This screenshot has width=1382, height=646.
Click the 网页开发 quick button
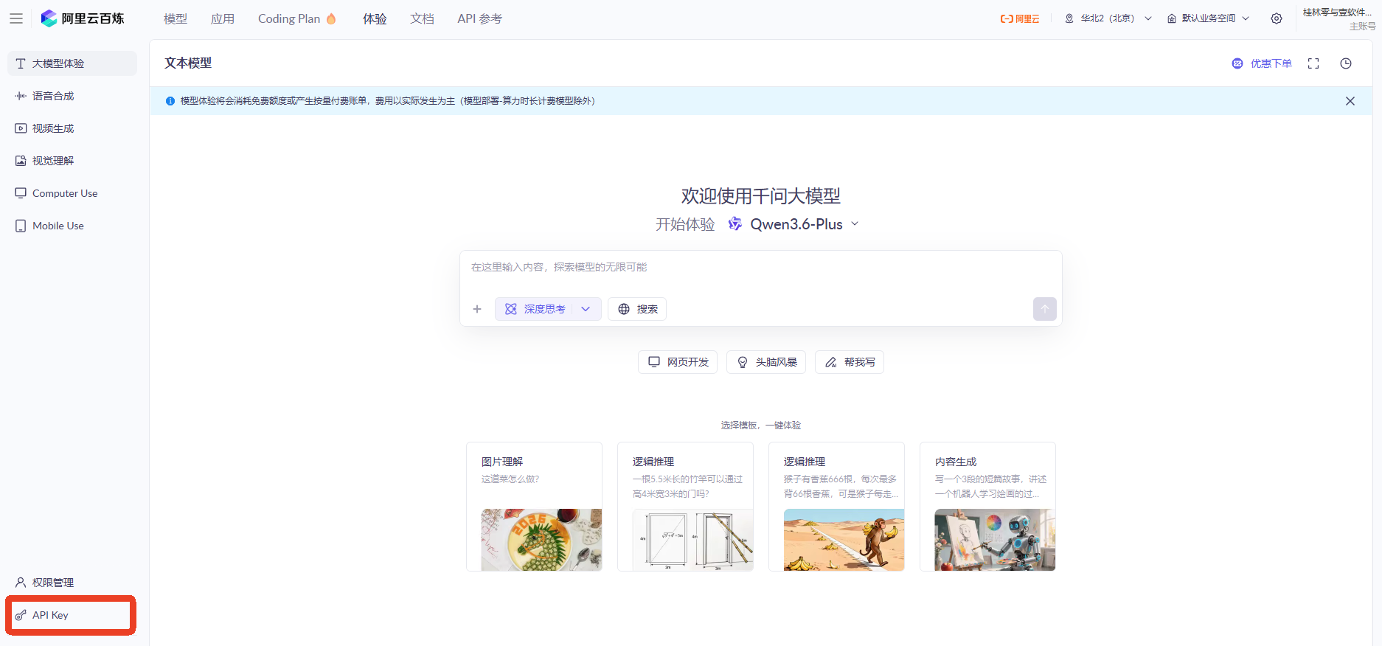(678, 362)
